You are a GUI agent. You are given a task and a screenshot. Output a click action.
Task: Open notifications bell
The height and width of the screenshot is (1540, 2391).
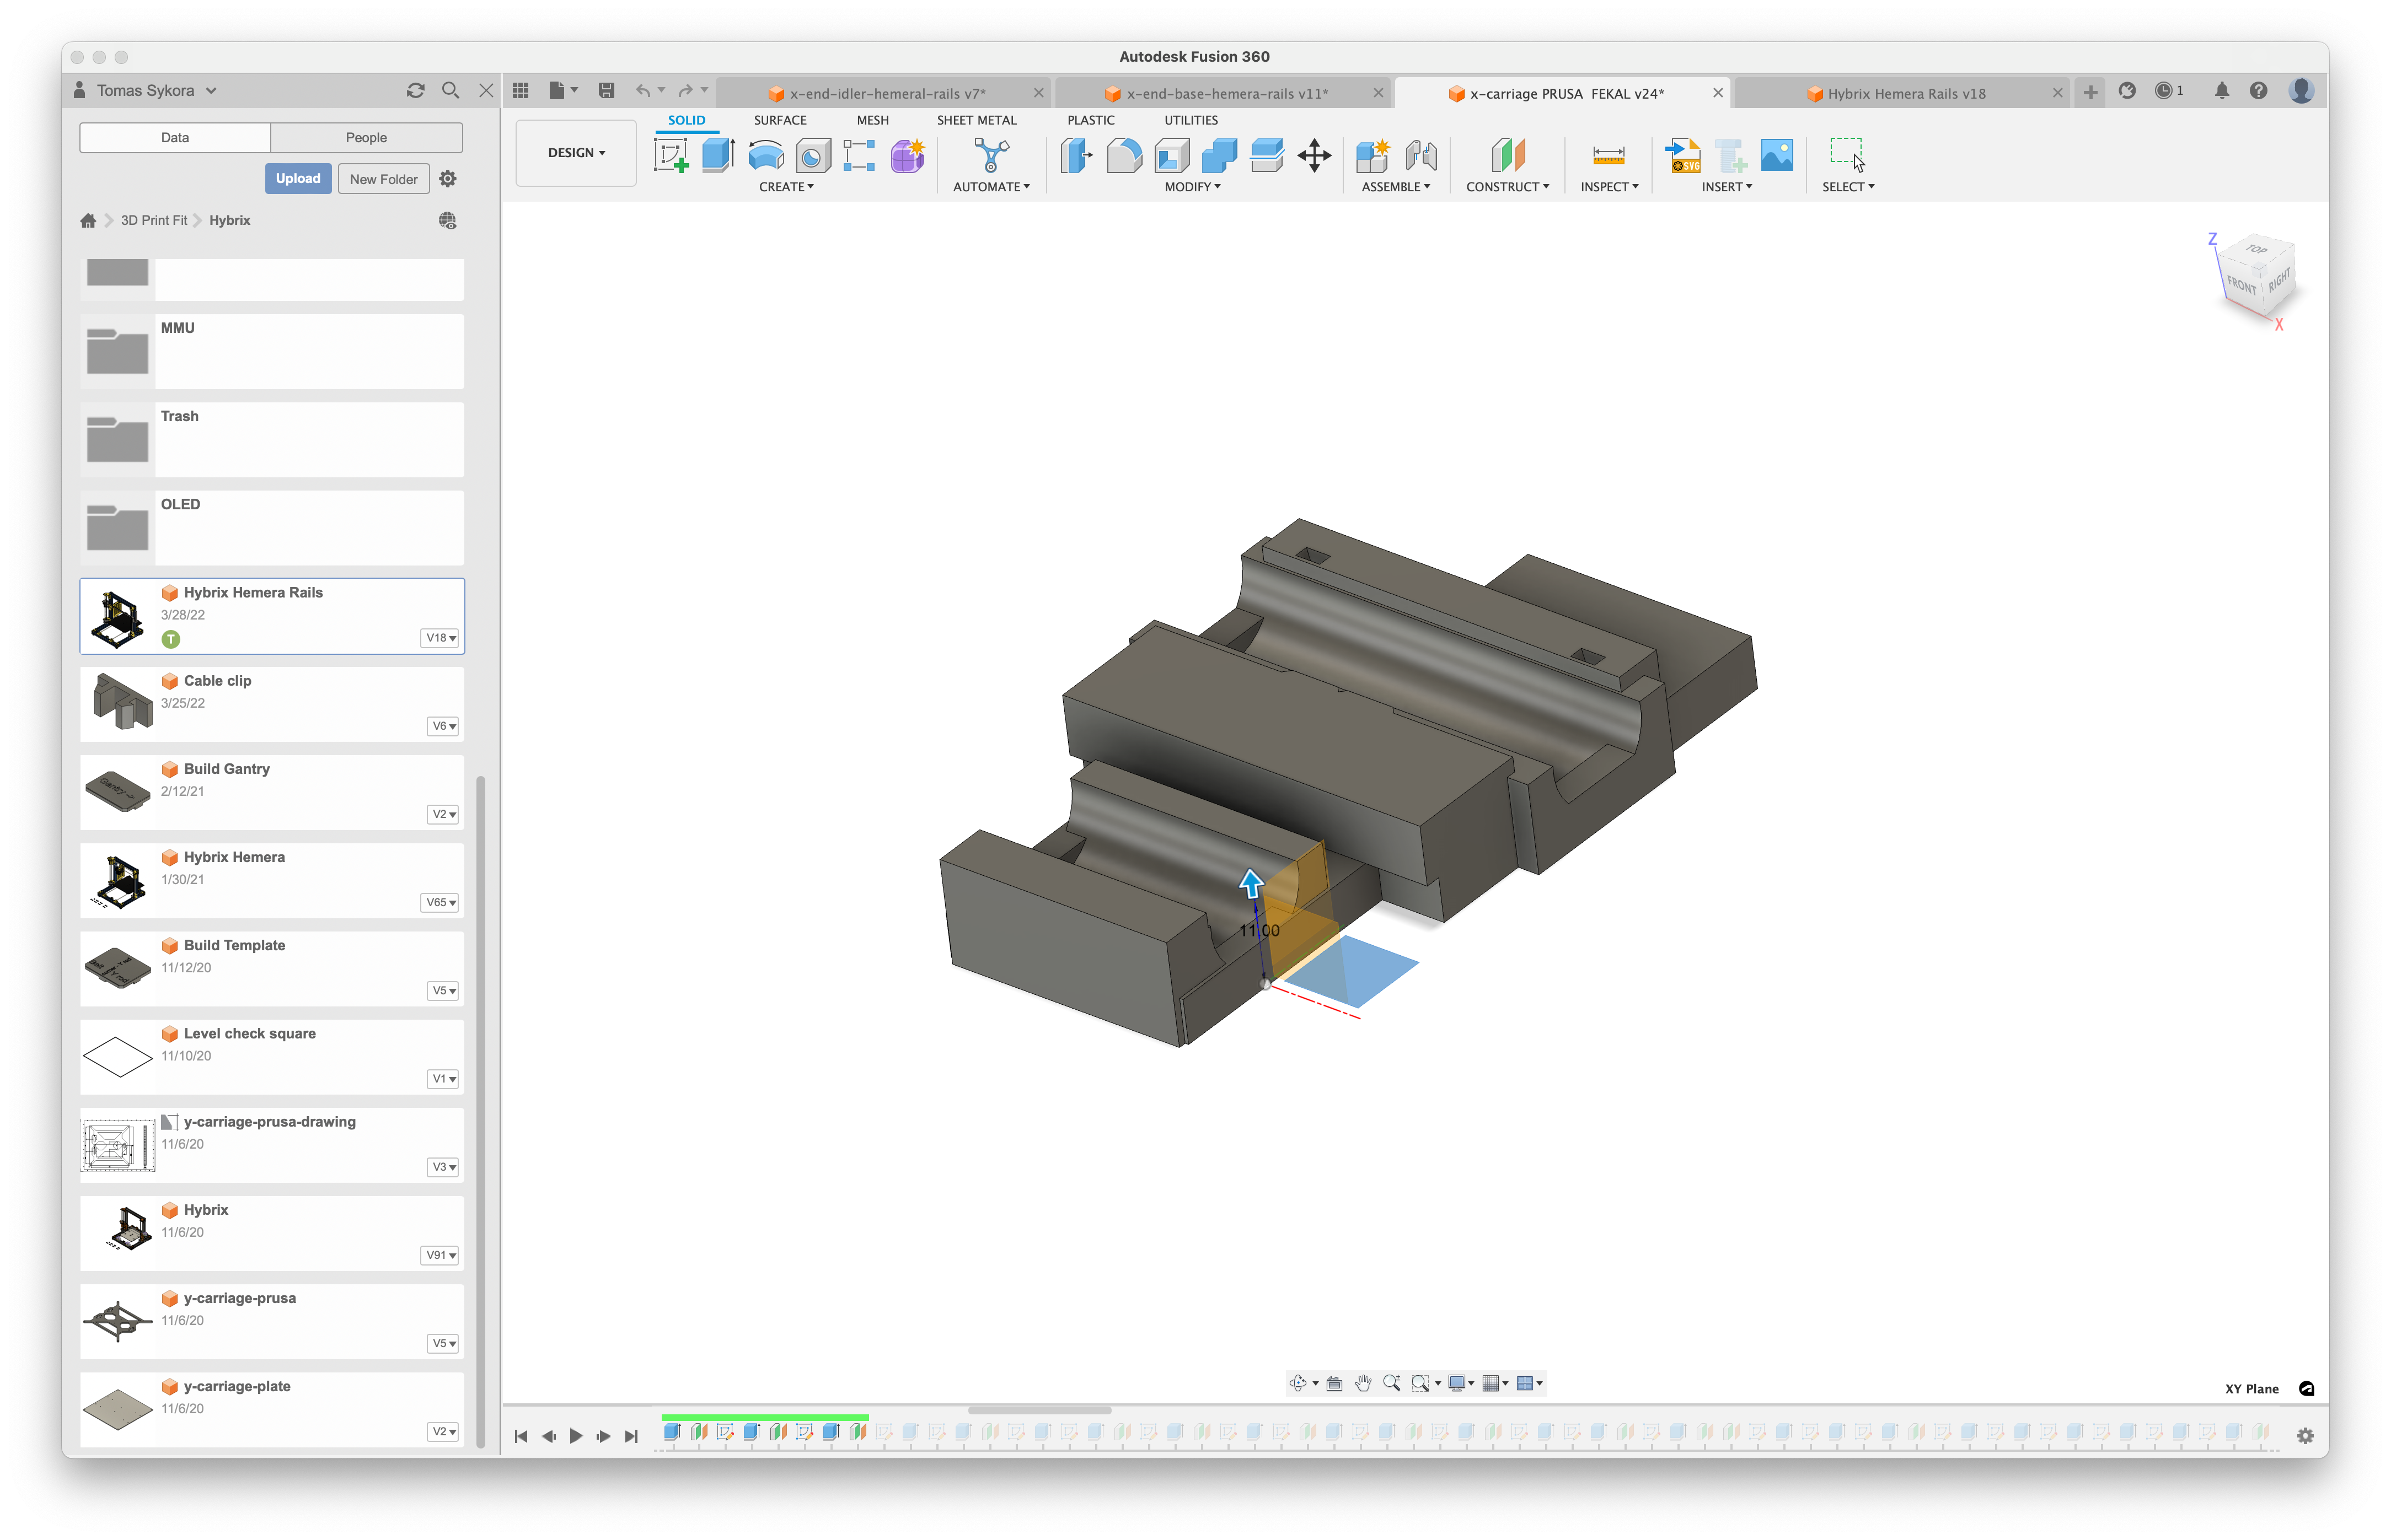(x=2222, y=91)
